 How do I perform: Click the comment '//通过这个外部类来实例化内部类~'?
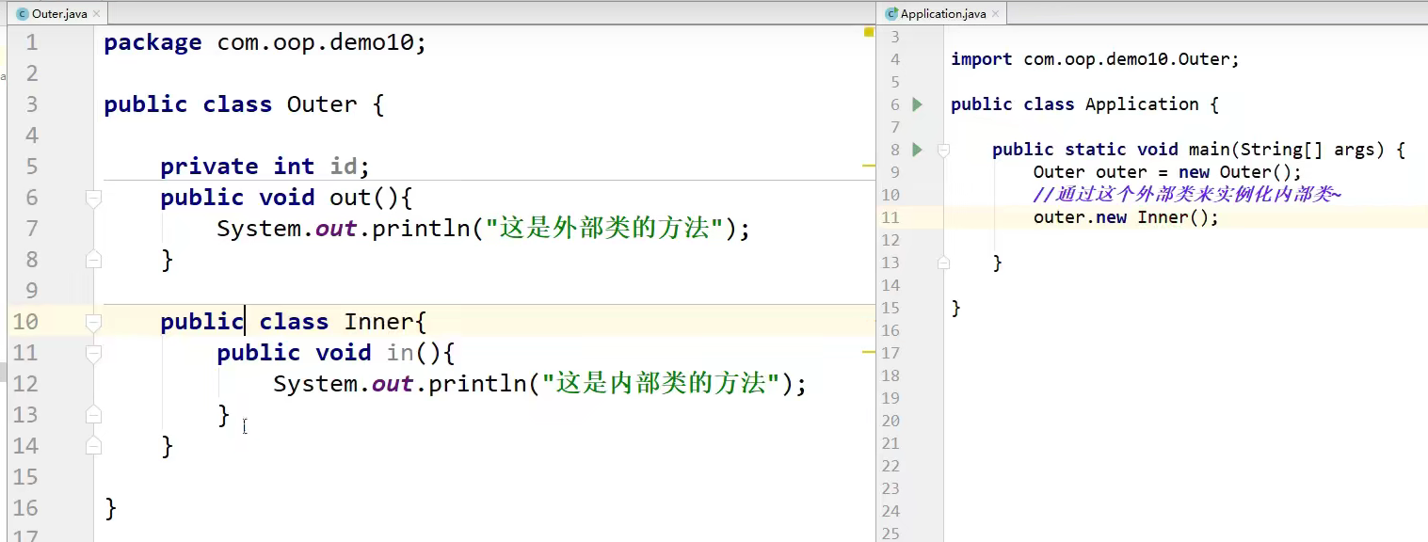click(x=1187, y=195)
